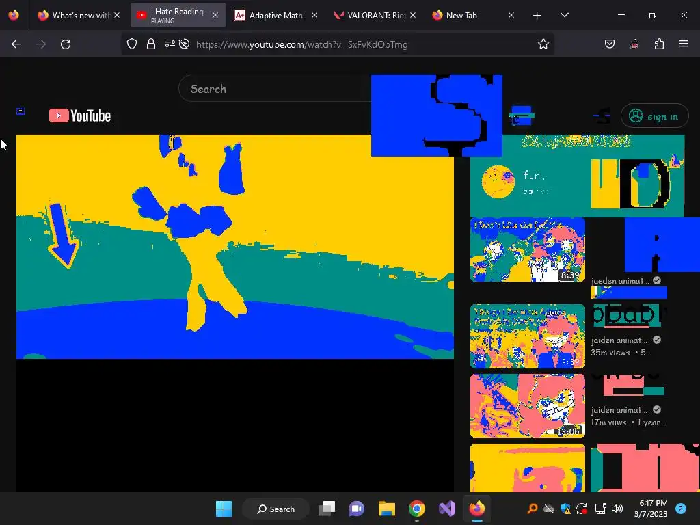Open a new tab with plus button

click(x=537, y=16)
